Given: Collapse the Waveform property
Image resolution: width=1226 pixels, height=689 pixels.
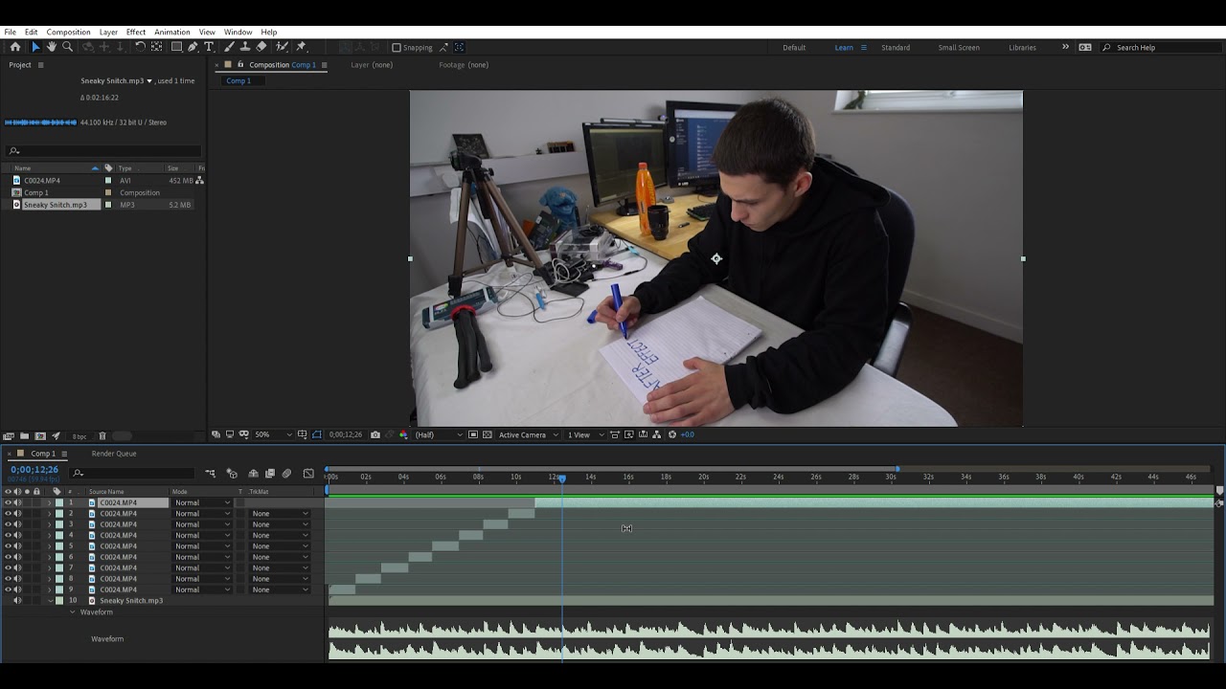Looking at the screenshot, I should (x=73, y=612).
